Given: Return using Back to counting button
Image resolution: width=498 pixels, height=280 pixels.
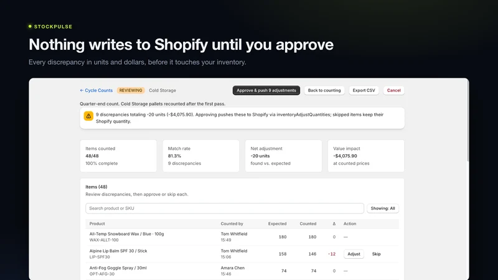Looking at the screenshot, I should (324, 90).
